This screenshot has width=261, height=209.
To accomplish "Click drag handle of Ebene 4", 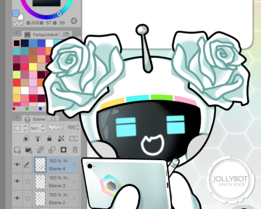I will coord(74,165).
